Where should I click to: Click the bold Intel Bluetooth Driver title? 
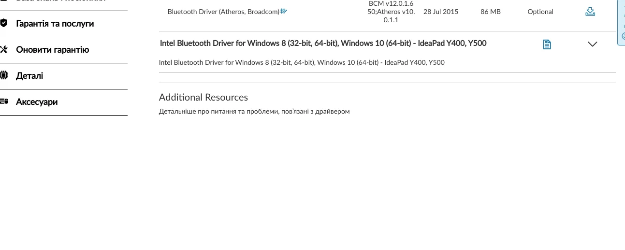pyautogui.click(x=323, y=43)
